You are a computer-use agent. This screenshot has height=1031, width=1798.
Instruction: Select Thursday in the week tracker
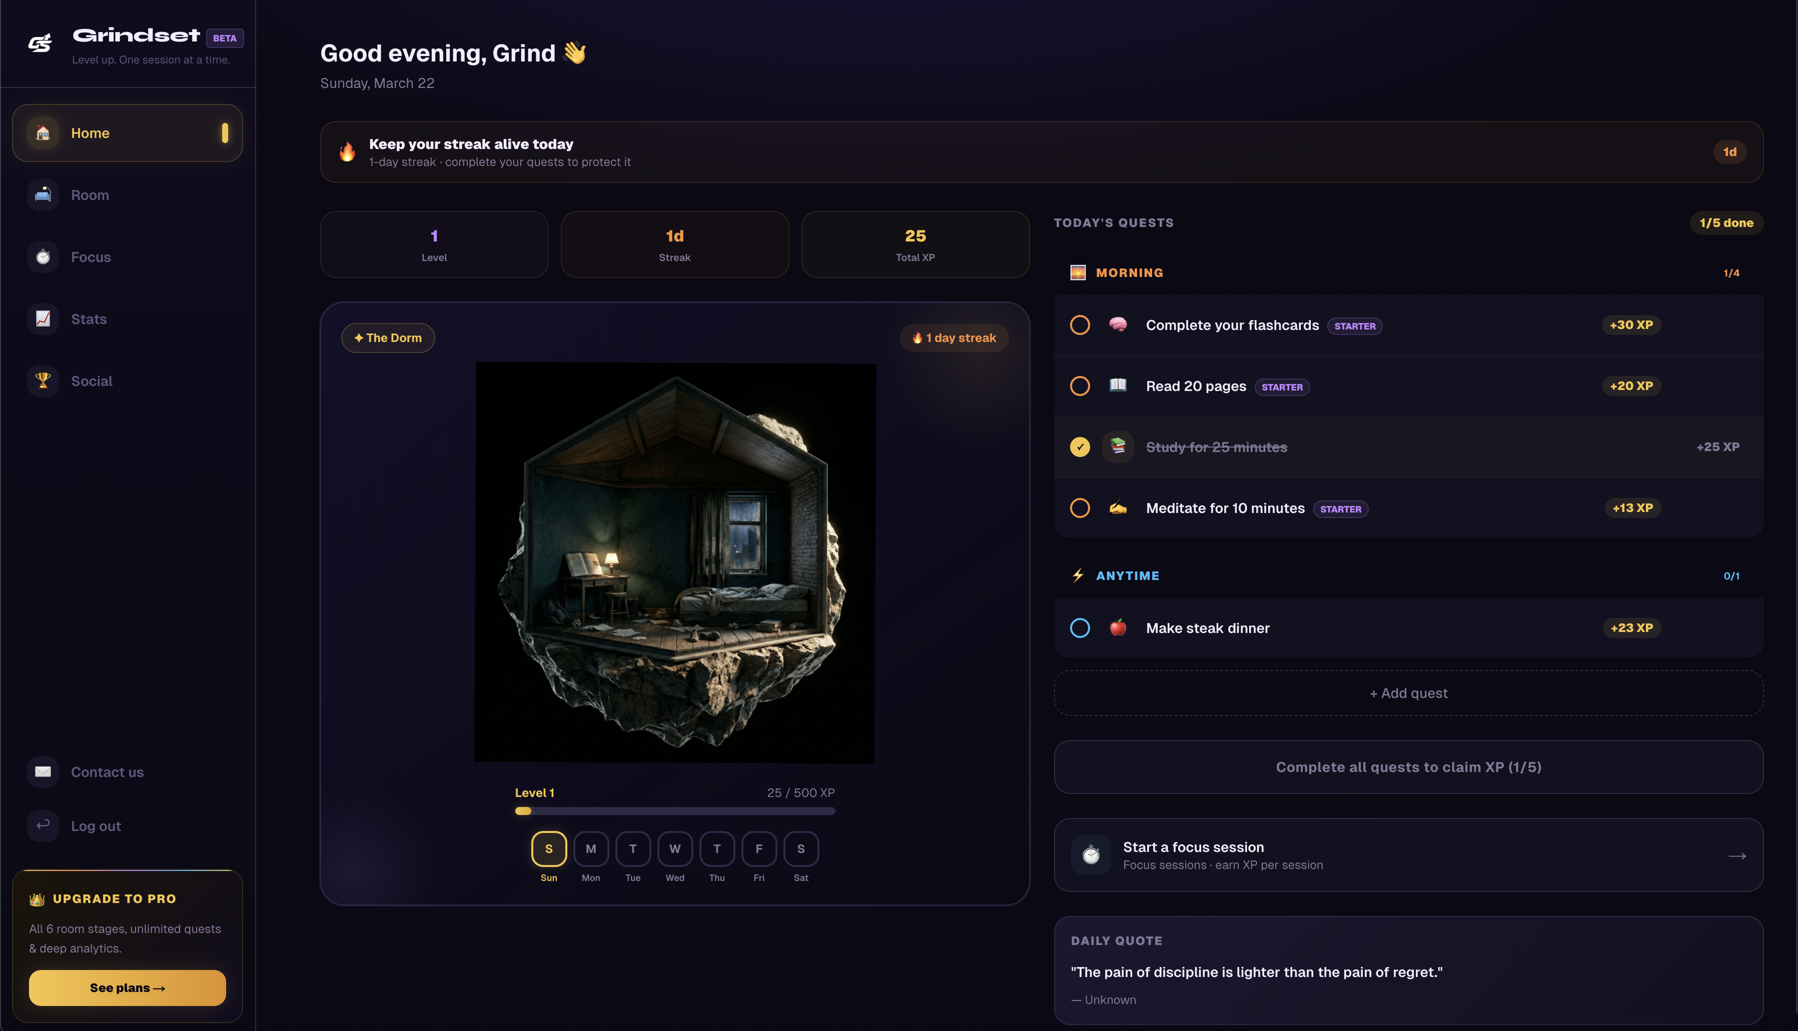point(717,848)
